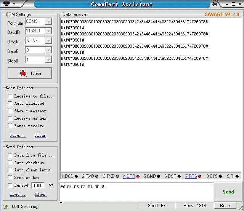The width and height of the screenshot is (244, 211).
Task: Click the red port status indicator icon
Action: click(x=23, y=74)
